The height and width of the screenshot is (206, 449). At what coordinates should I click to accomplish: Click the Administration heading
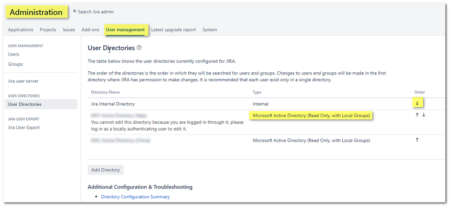[36, 12]
